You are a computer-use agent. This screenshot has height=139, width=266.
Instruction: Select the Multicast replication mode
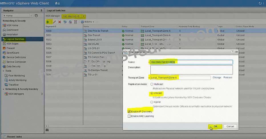coord(152,84)
